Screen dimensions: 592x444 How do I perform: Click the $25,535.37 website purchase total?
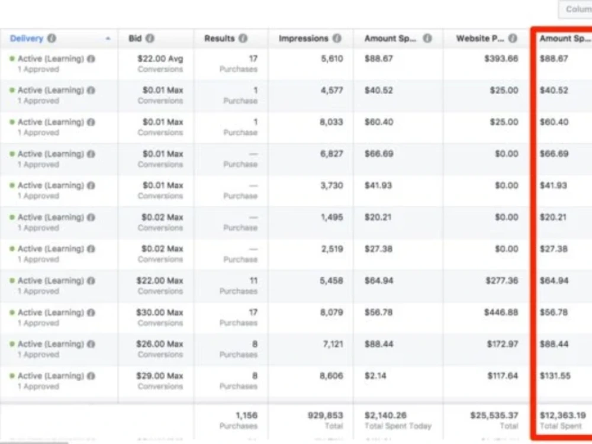(494, 416)
